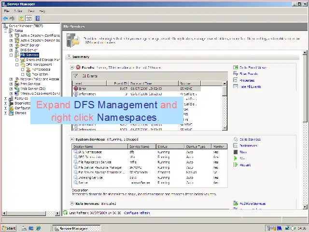
Task: Click Hide All Events link
Action: tap(250, 87)
